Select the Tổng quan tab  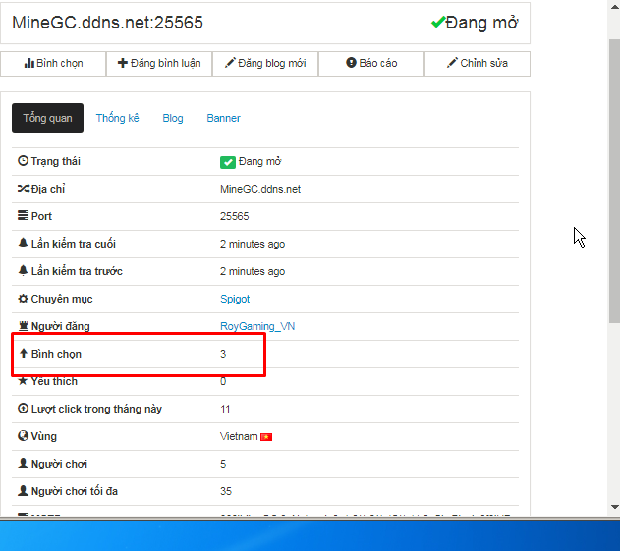[47, 118]
